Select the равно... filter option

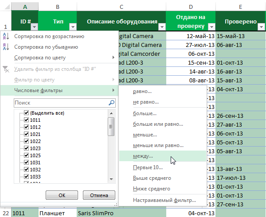click(163, 91)
